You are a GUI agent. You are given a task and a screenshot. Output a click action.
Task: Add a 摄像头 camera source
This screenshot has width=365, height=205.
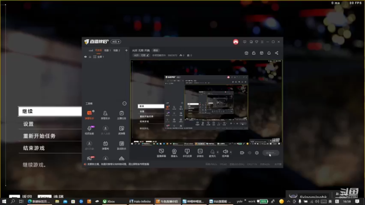click(x=174, y=153)
